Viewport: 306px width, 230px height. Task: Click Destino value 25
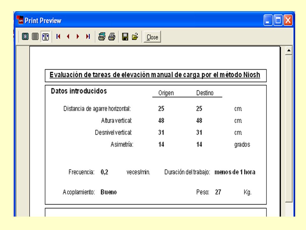click(199, 109)
